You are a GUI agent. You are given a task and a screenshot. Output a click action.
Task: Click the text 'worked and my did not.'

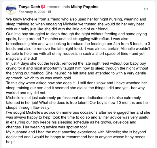[x=26, y=93]
